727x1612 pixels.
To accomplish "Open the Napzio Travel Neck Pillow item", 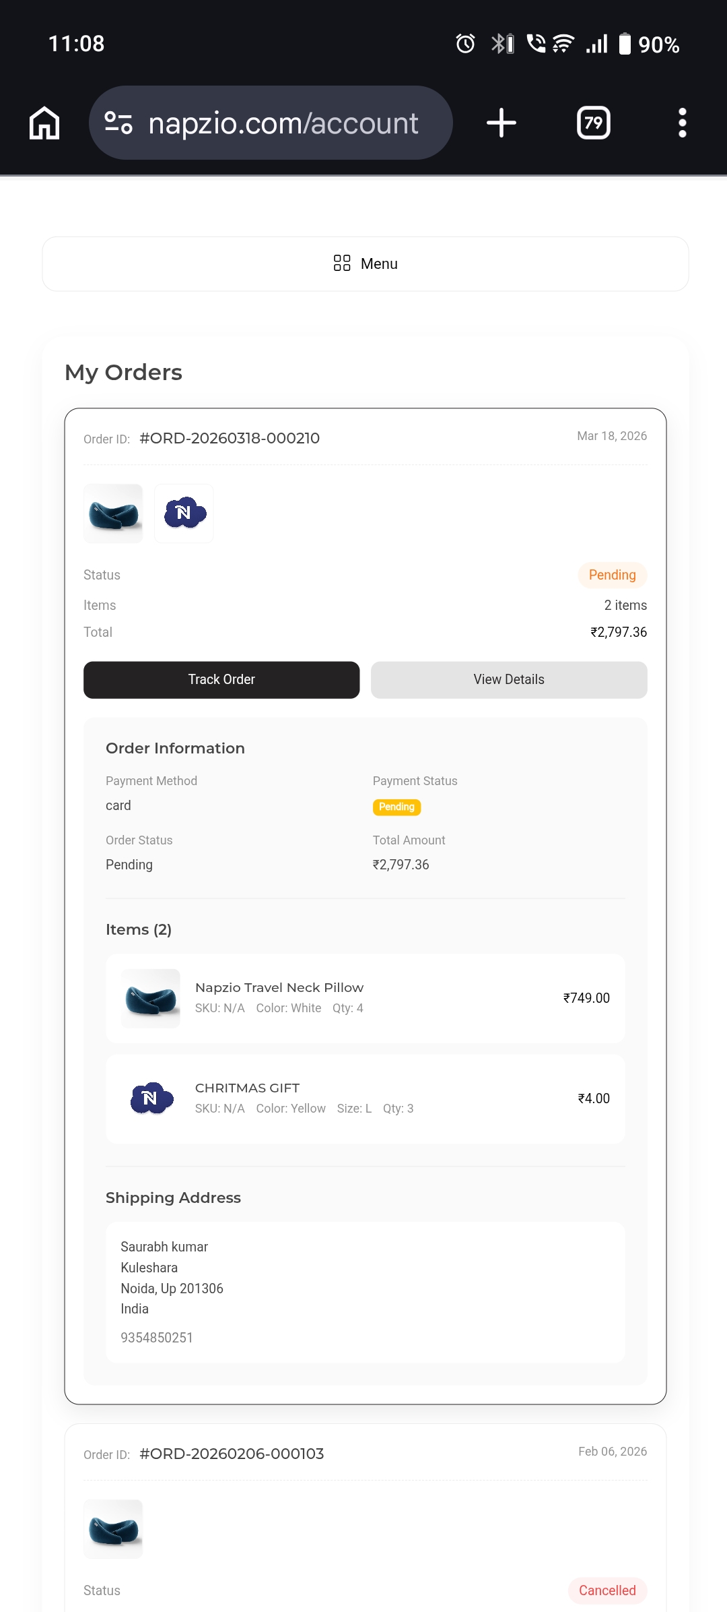I will point(279,988).
